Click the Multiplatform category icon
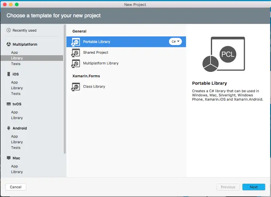The width and height of the screenshot is (271, 197). tap(8, 44)
